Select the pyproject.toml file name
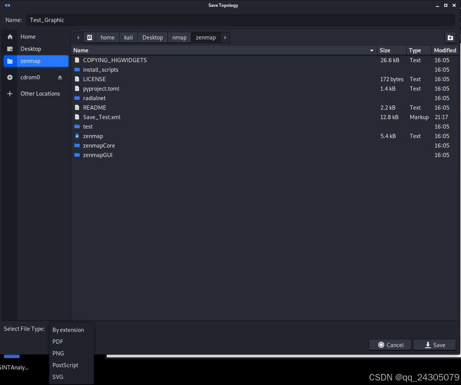 (101, 89)
